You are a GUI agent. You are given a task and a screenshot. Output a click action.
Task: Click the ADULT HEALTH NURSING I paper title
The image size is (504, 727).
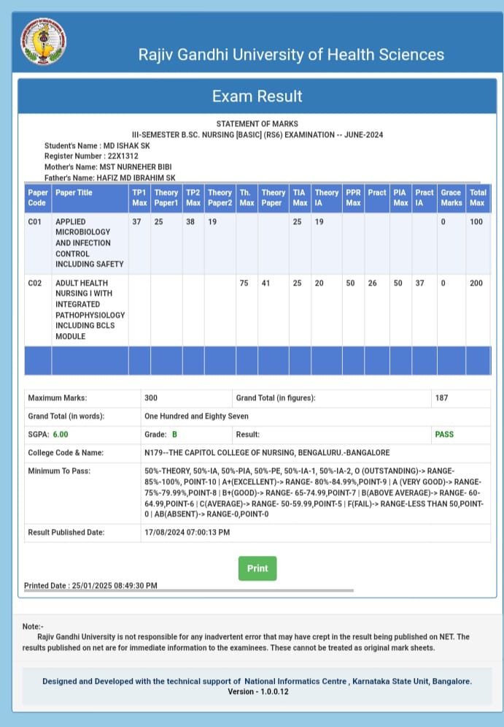[90, 310]
